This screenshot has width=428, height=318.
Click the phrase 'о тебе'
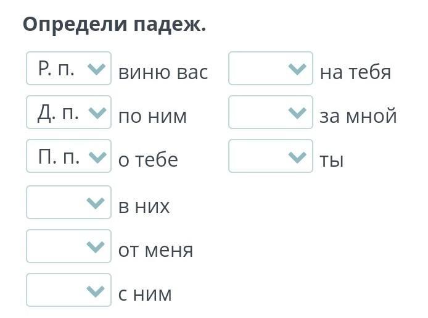(x=148, y=160)
